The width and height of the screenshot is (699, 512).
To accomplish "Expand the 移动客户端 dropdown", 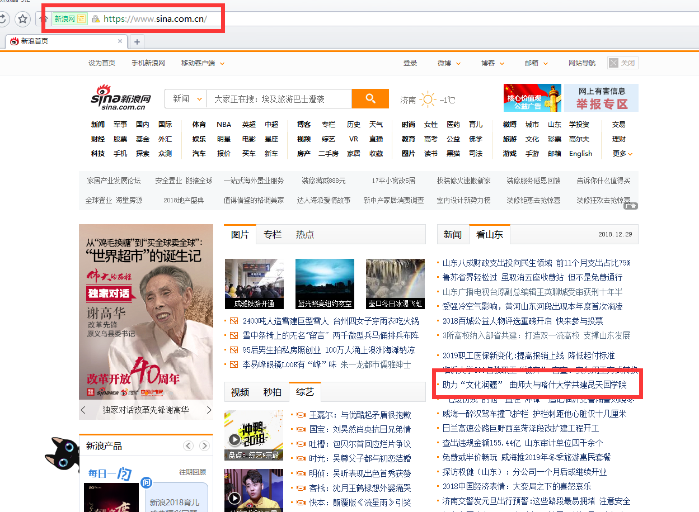I will [x=203, y=63].
